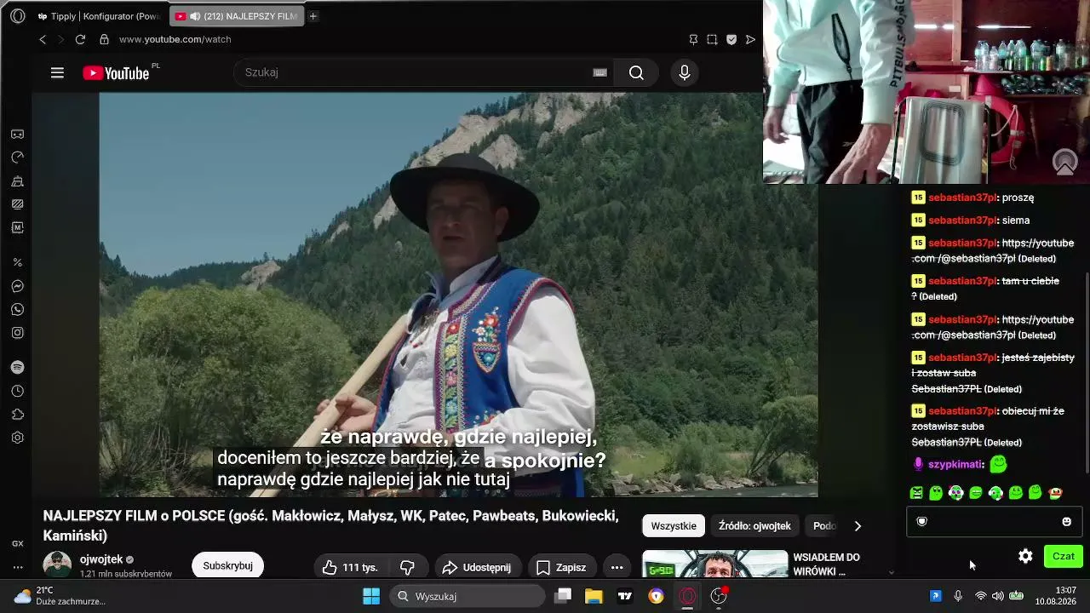Reload the YouTube page
1090x613 pixels.
coord(80,39)
